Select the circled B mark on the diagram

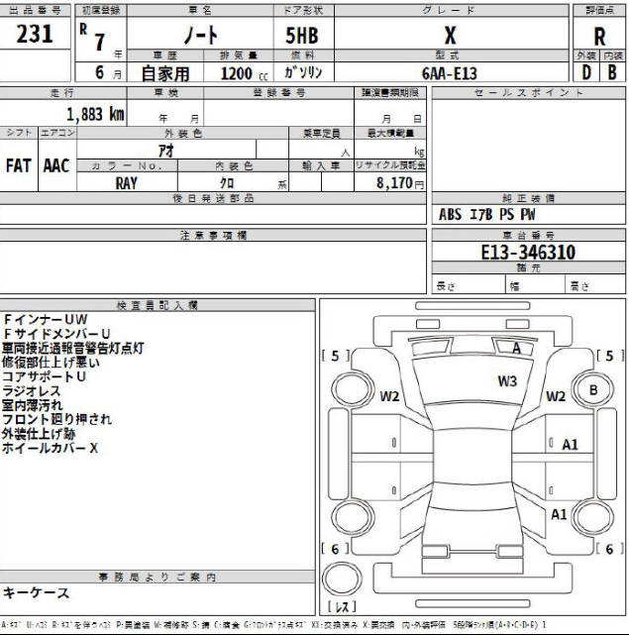tap(594, 390)
